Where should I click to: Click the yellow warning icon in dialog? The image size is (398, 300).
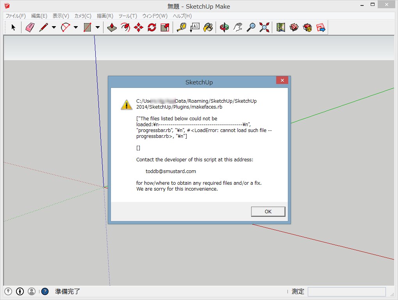(x=127, y=104)
